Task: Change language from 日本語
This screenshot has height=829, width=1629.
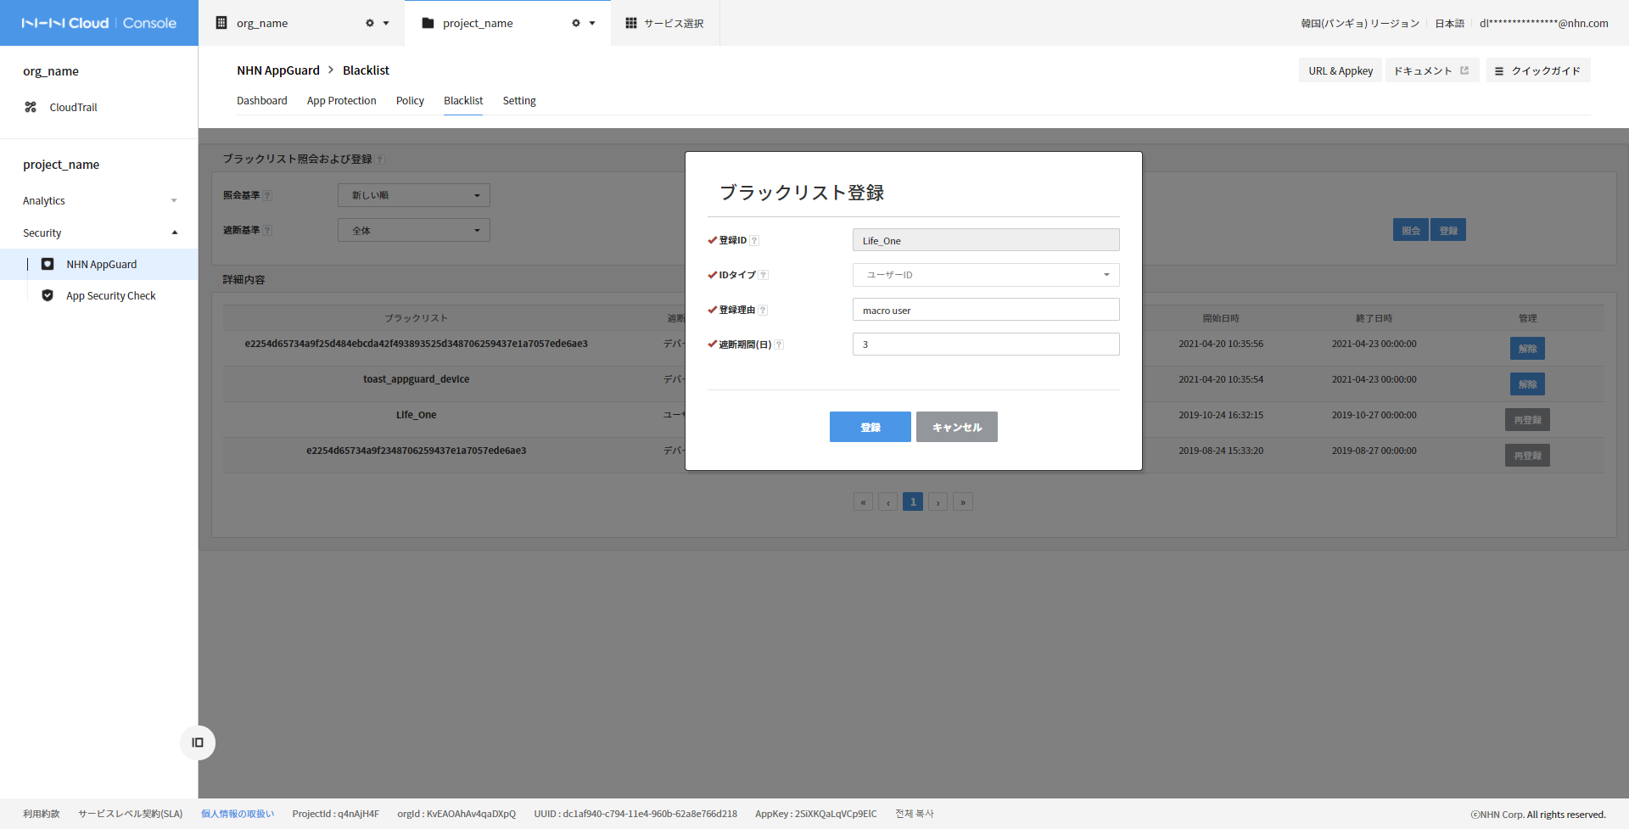Action: tap(1449, 23)
